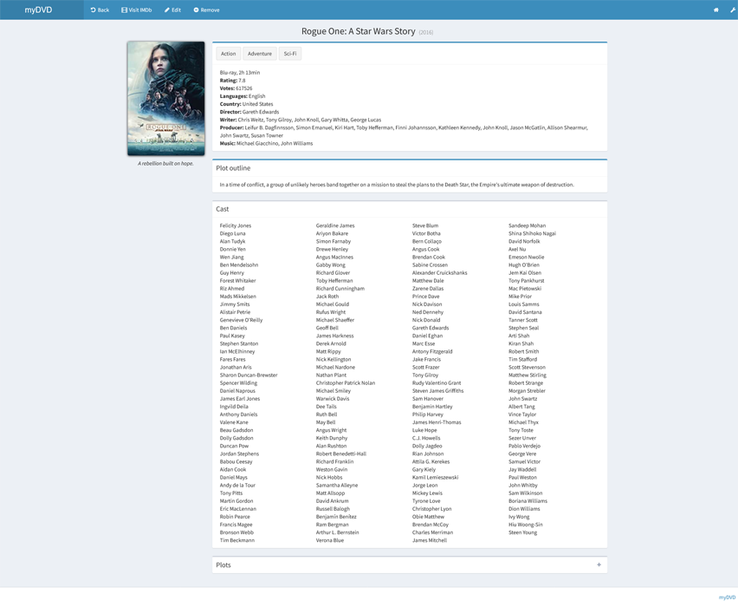
Task: Click cast member Warwick Davis
Action: (x=333, y=399)
